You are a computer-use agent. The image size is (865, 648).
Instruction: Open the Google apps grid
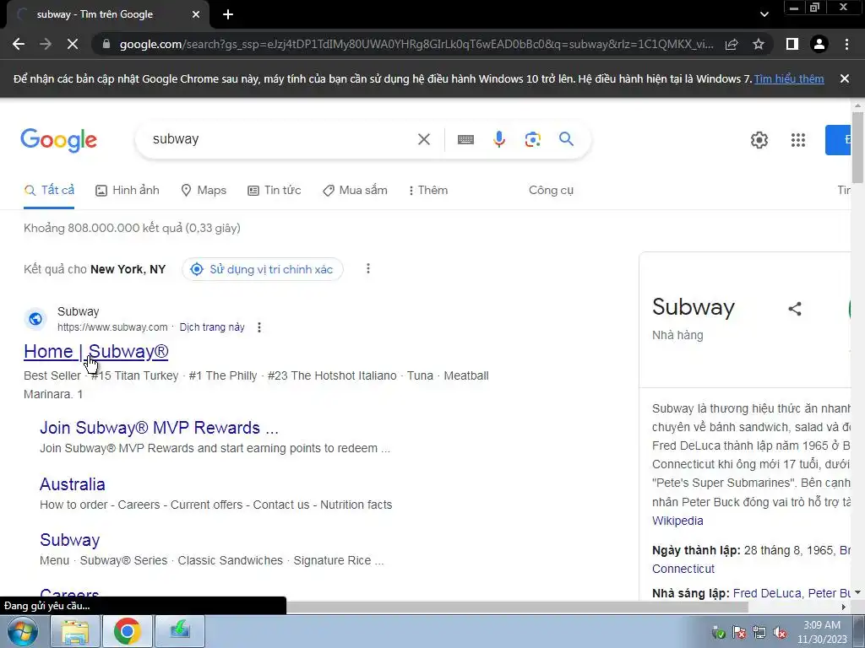tap(797, 140)
